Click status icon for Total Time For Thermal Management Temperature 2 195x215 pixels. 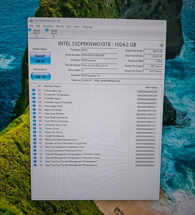[x=35, y=165]
